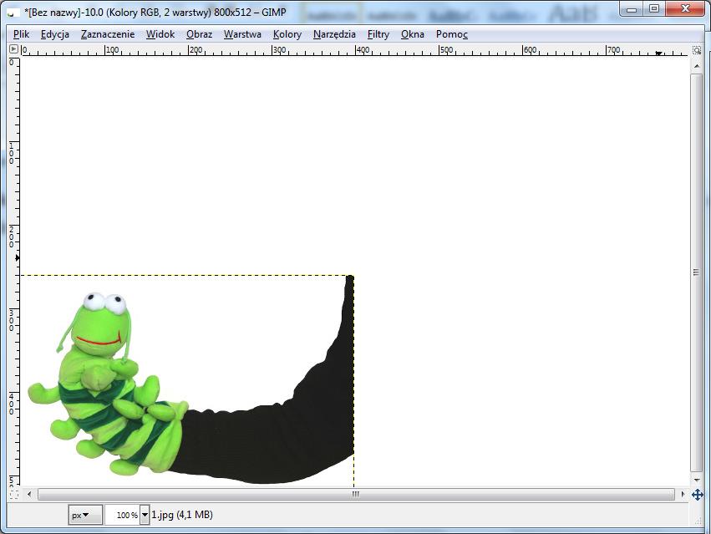Image resolution: width=711 pixels, height=534 pixels.
Task: Click the horizontal scrollbar thumb
Action: 356,494
